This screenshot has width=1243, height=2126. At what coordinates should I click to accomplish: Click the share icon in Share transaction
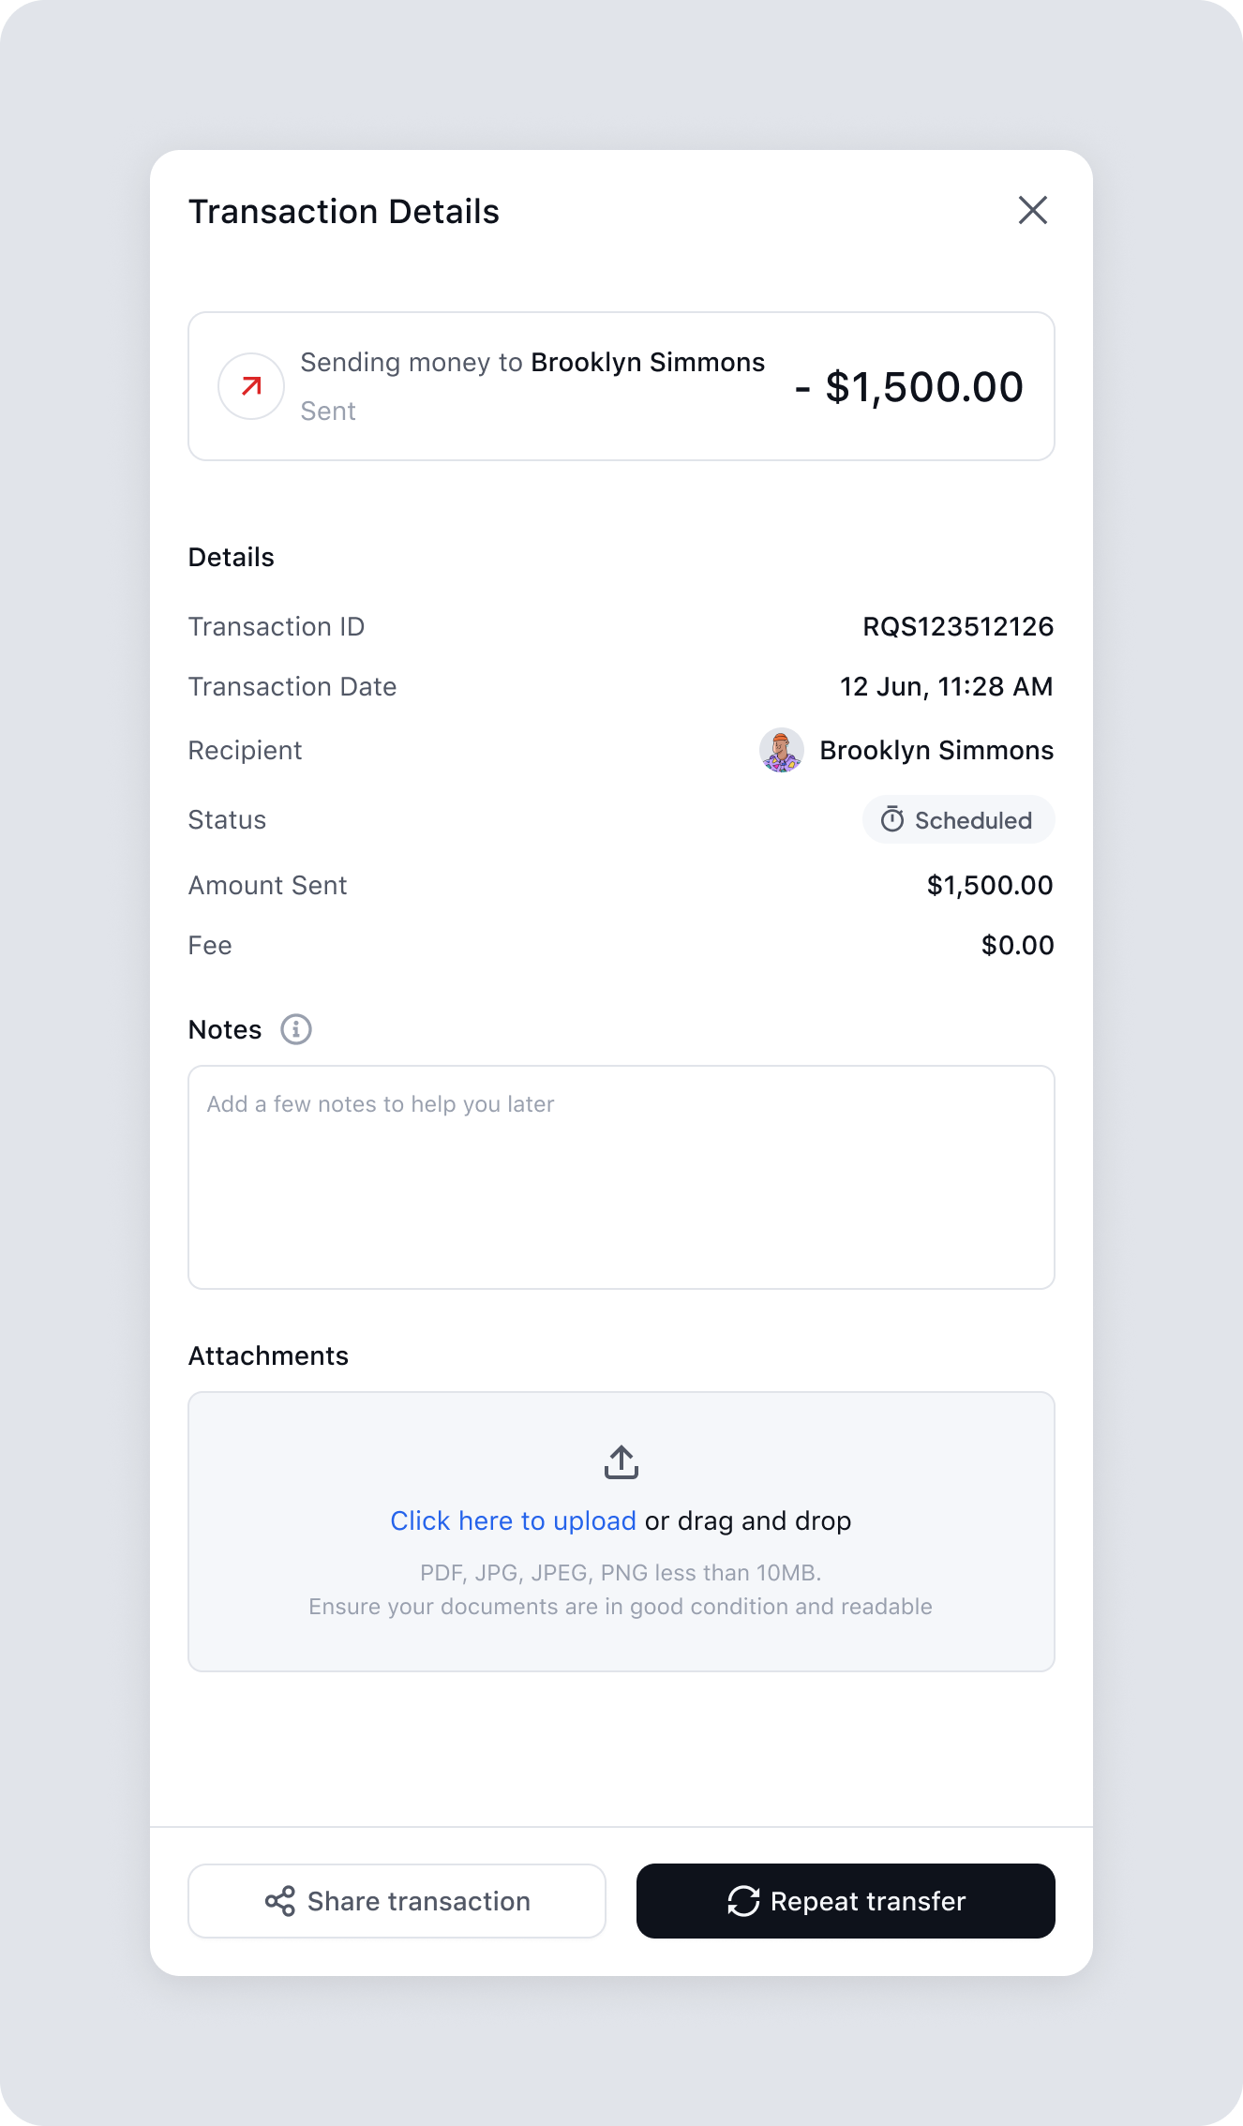(280, 1901)
